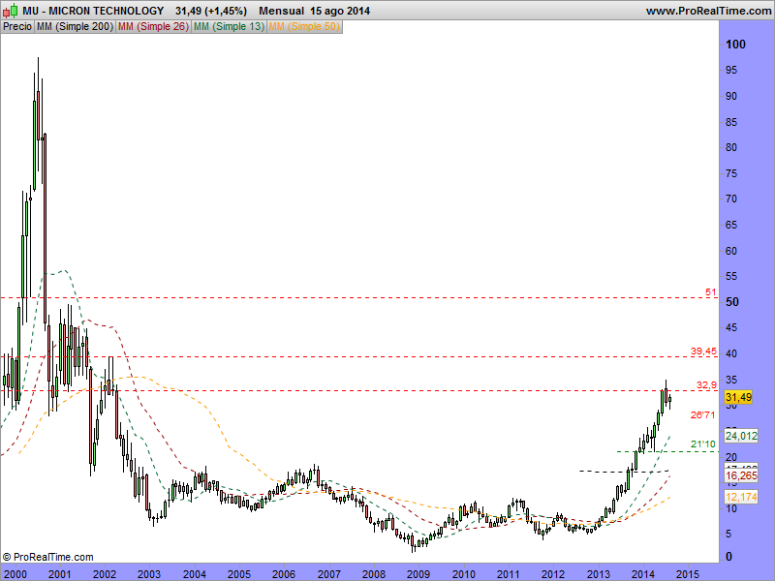This screenshot has height=581, width=775.
Task: Click the 2001 year marker on the time axis
Action: (x=59, y=574)
